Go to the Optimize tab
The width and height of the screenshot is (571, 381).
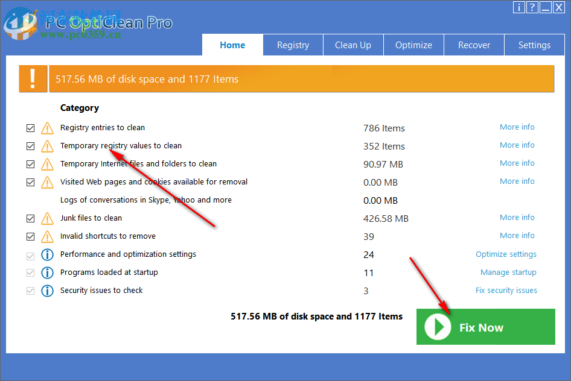[x=413, y=45]
